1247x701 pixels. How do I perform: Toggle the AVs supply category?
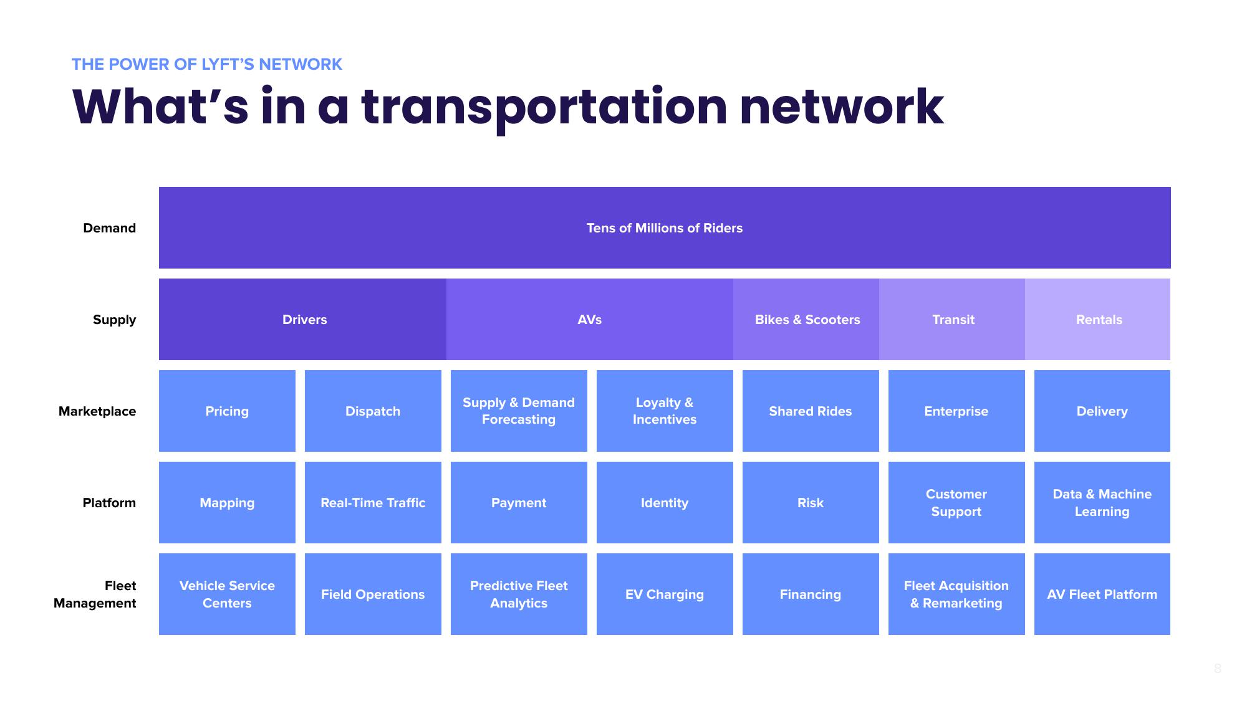(589, 319)
